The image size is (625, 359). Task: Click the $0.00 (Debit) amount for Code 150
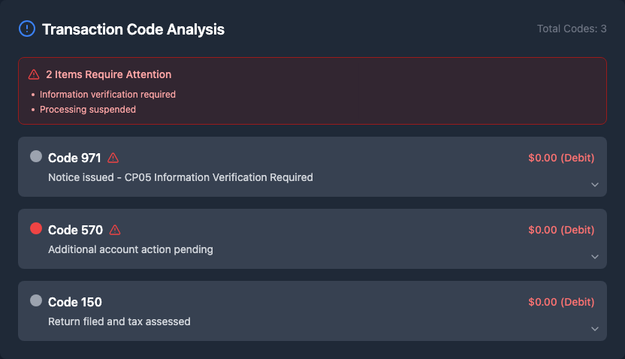click(x=561, y=302)
